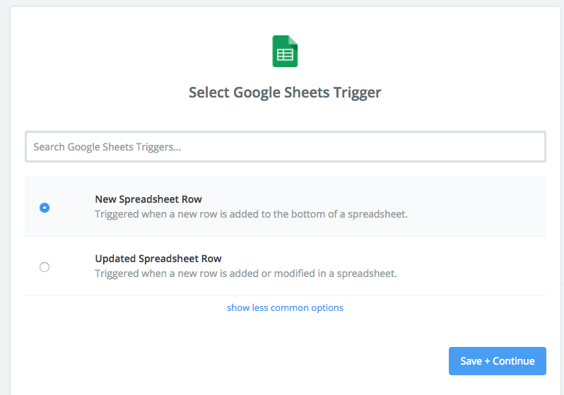Click the description about row added to bottom
Screen dimensions: 564x395
pyautogui.click(x=251, y=214)
